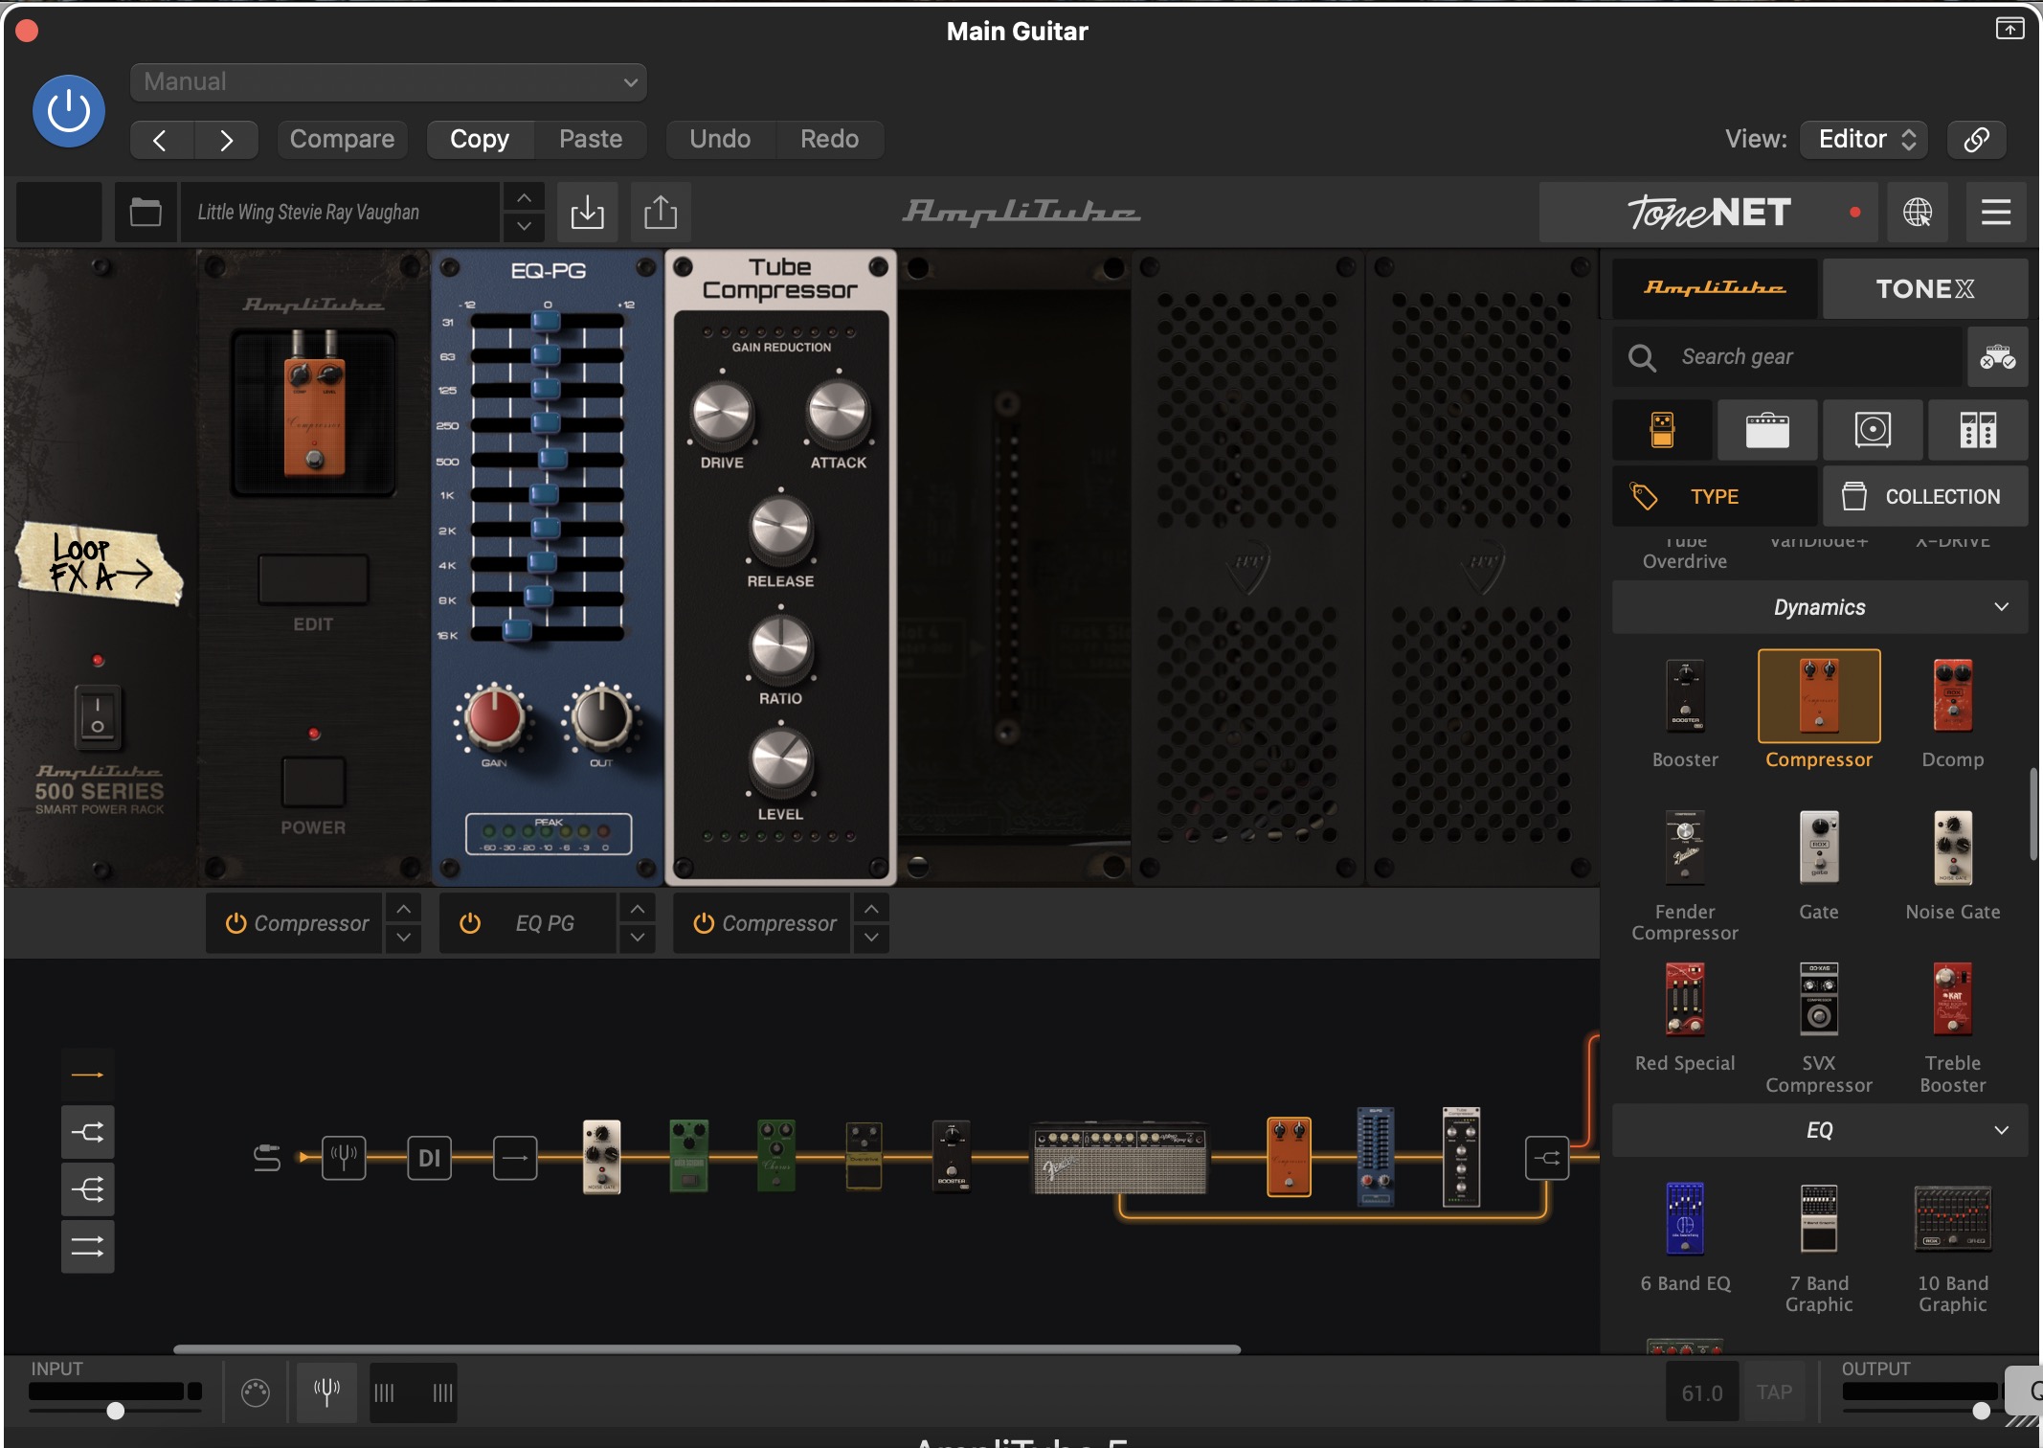The image size is (2043, 1448).
Task: Go to previous preset arrow
Action: [x=161, y=141]
